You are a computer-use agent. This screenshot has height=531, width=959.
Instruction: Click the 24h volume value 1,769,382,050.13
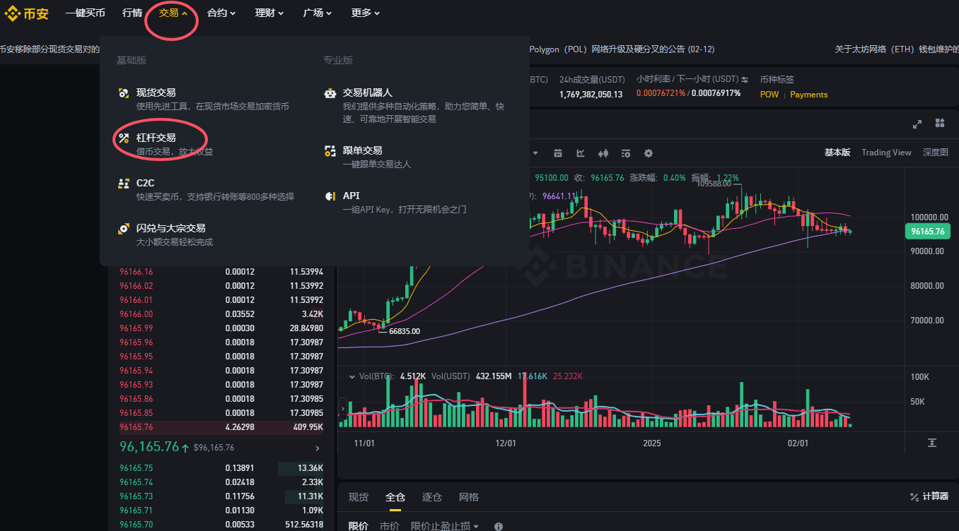[x=591, y=95]
